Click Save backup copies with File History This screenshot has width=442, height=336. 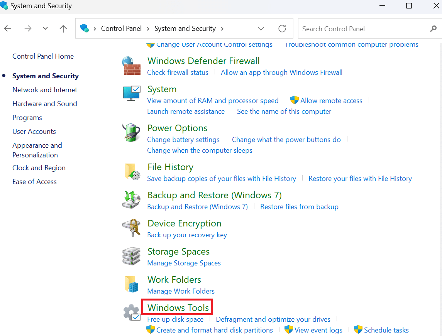pyautogui.click(x=222, y=179)
